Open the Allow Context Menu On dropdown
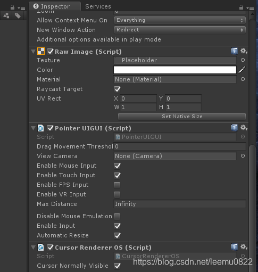258x272 pixels. click(x=180, y=20)
